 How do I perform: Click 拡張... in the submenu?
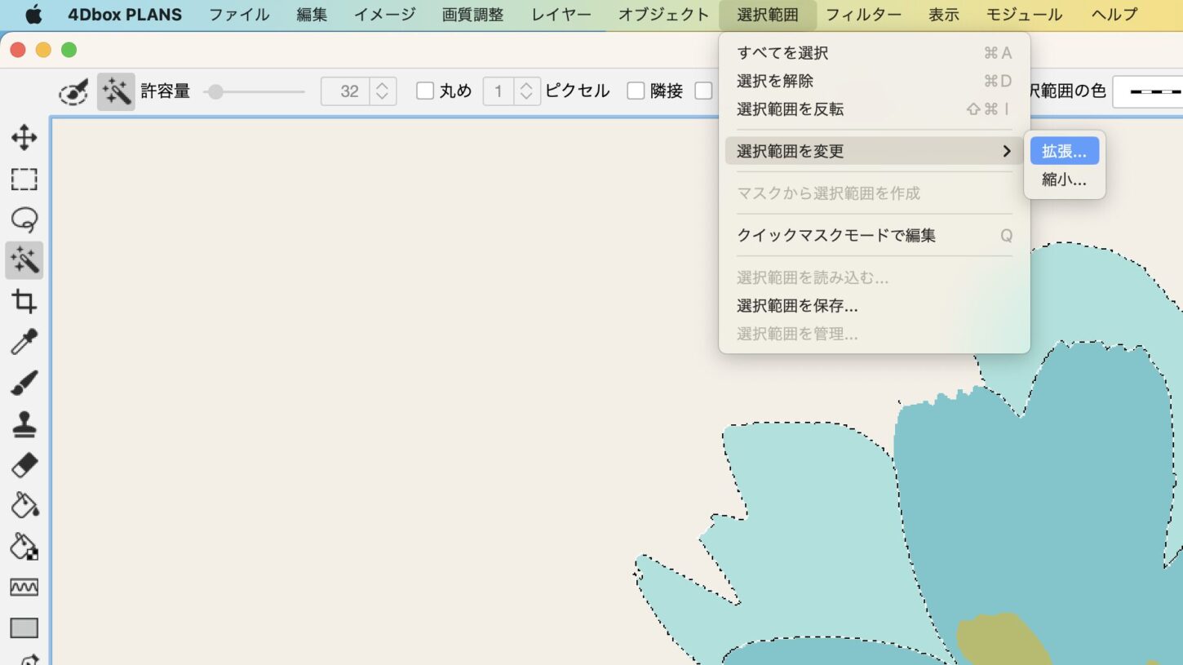click(1064, 151)
